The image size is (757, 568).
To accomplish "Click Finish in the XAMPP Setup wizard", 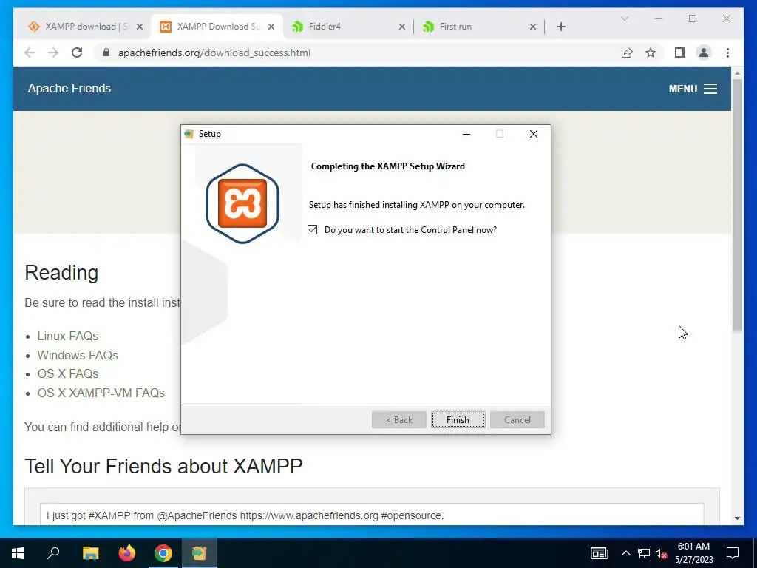I will point(458,420).
